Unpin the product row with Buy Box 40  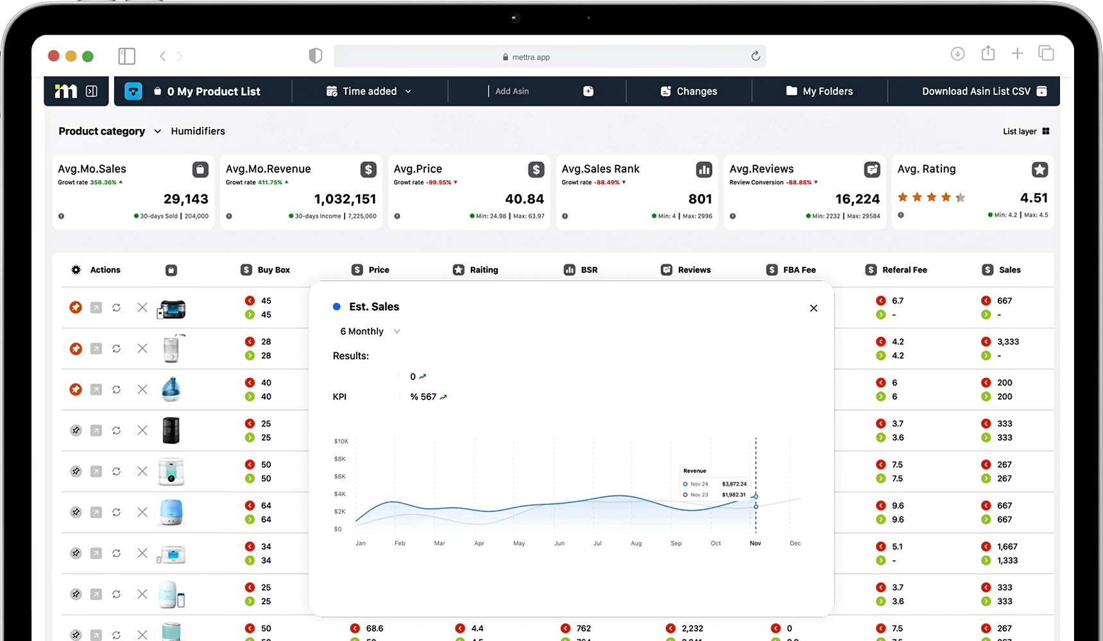(76, 389)
